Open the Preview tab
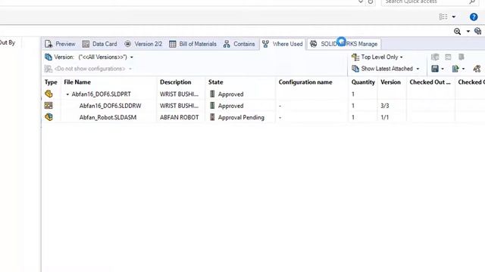Screen dimensions: 485x272 (60, 44)
